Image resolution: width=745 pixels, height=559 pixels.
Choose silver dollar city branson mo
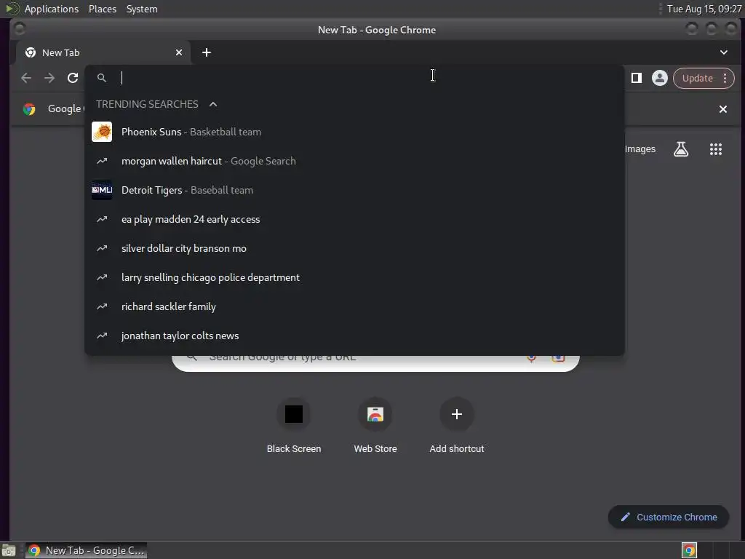click(354, 248)
